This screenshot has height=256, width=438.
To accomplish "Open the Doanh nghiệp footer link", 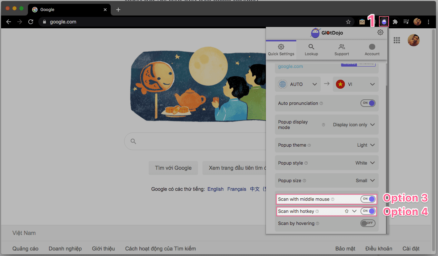I will (x=65, y=248).
